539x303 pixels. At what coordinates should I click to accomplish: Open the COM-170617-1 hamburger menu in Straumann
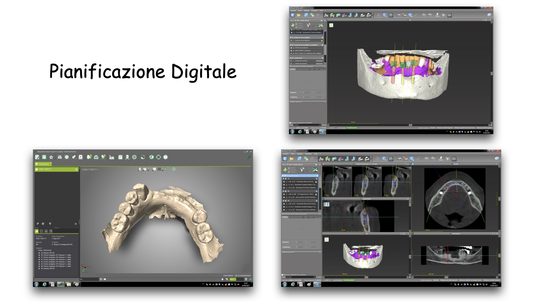76,169
